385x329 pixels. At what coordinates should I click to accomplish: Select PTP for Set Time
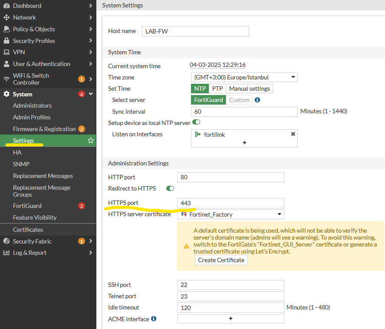[217, 89]
